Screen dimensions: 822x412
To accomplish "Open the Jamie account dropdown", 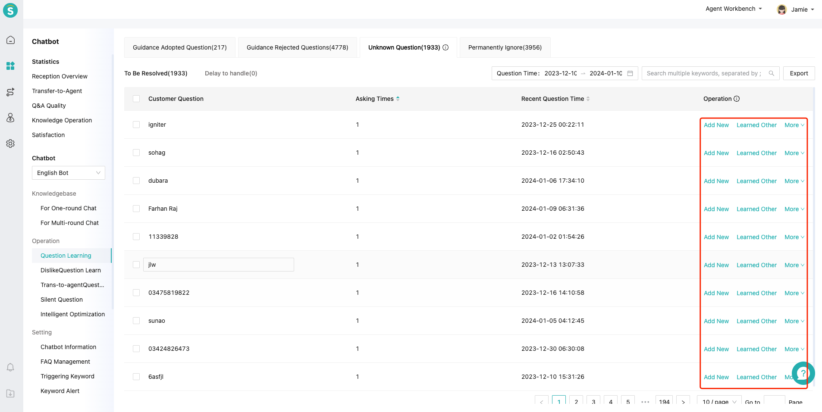I will coord(802,9).
